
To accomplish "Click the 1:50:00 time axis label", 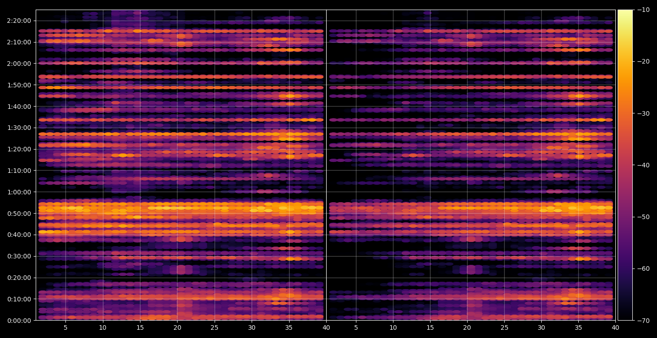I will pos(19,85).
